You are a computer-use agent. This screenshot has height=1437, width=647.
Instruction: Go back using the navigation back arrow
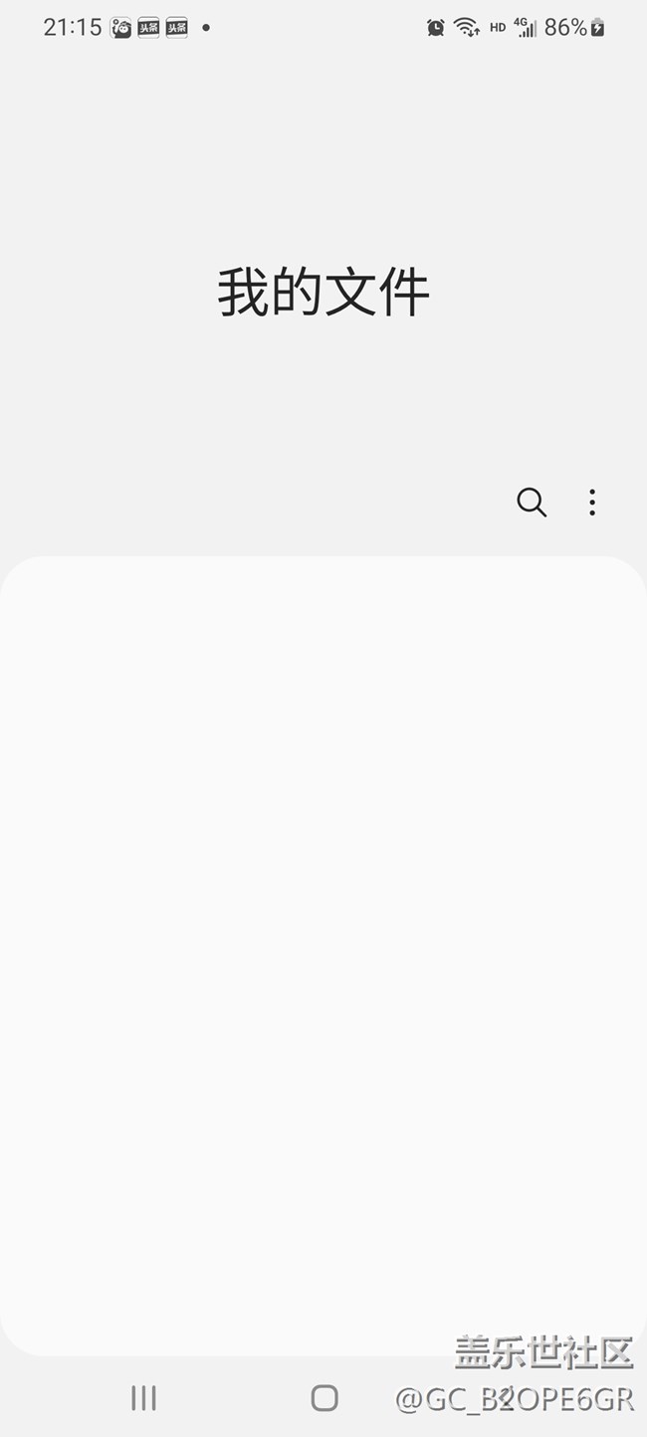(505, 1398)
